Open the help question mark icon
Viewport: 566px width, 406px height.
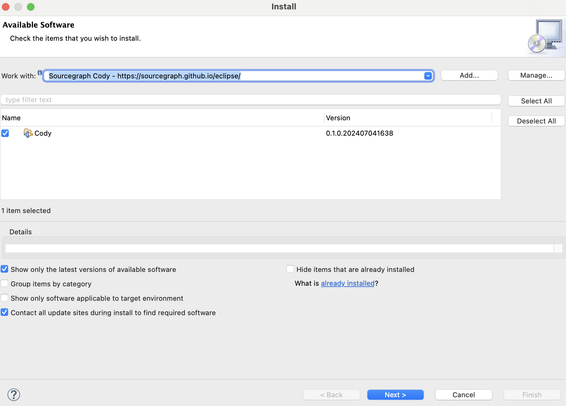[x=14, y=395]
